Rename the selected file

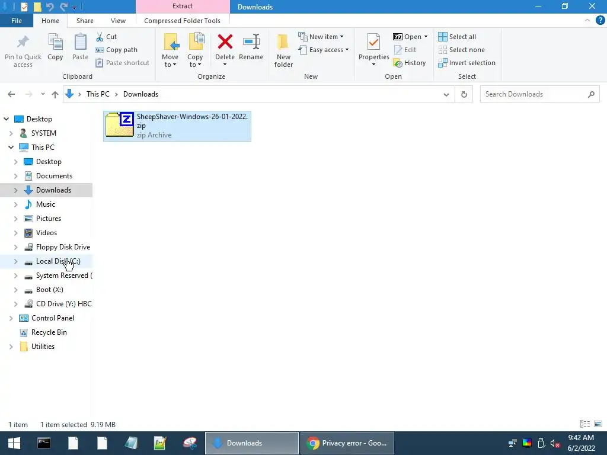point(251,47)
